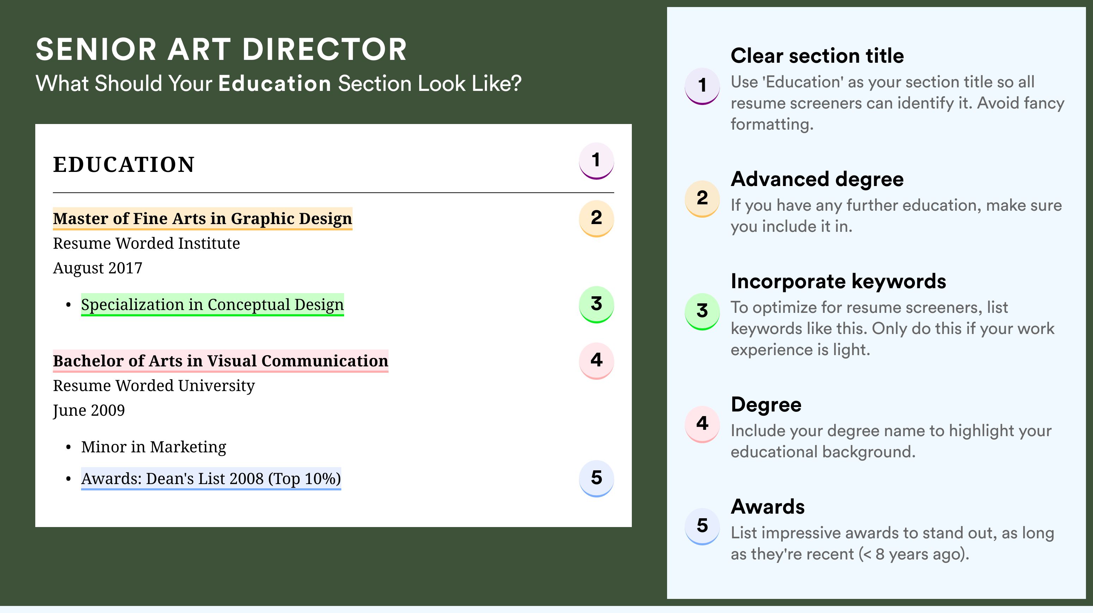Click the pink number 4 badge in resume
The width and height of the screenshot is (1093, 613).
[x=596, y=360]
